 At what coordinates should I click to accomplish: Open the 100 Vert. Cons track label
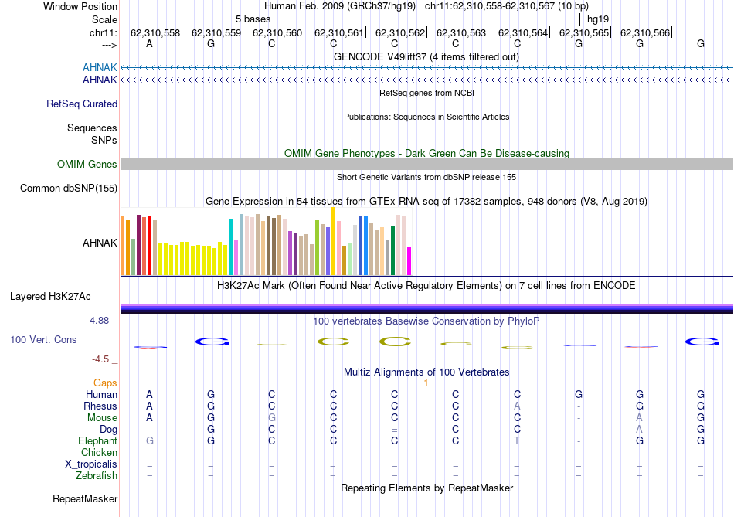[x=43, y=339]
